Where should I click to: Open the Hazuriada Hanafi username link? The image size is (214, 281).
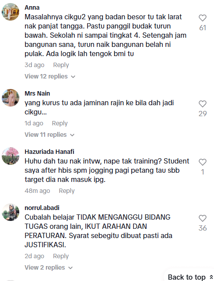pos(49,152)
